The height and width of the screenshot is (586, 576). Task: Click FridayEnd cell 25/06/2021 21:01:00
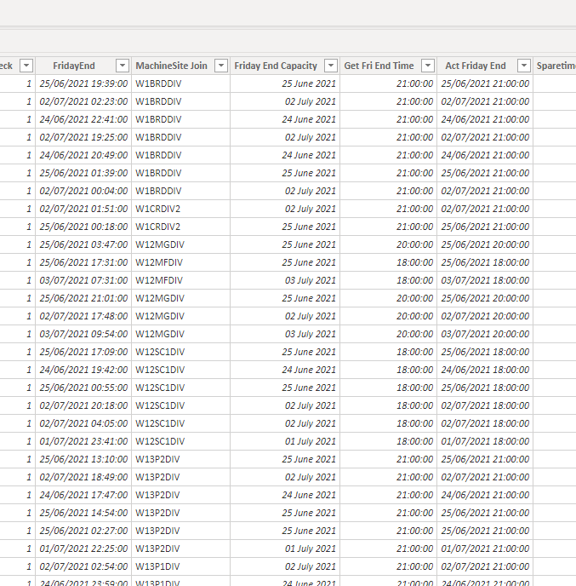pos(83,298)
